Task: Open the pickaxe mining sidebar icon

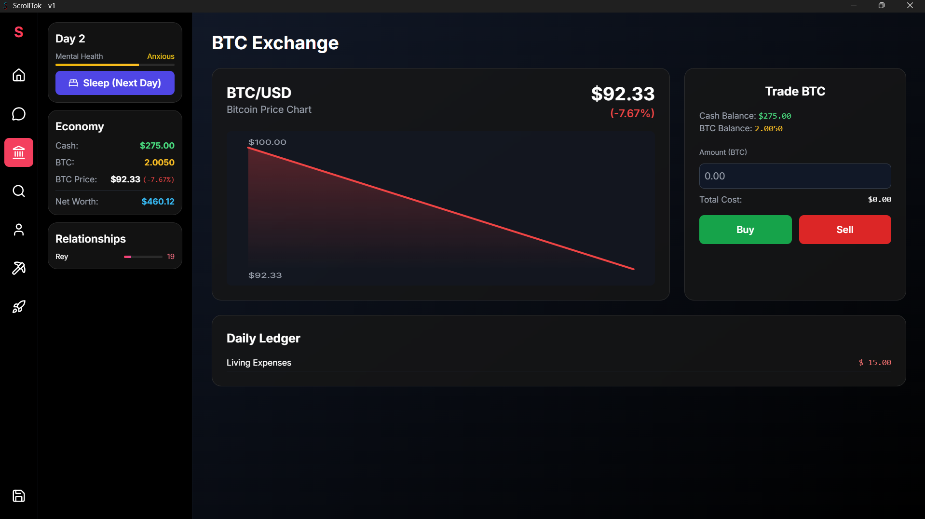Action: 19,268
